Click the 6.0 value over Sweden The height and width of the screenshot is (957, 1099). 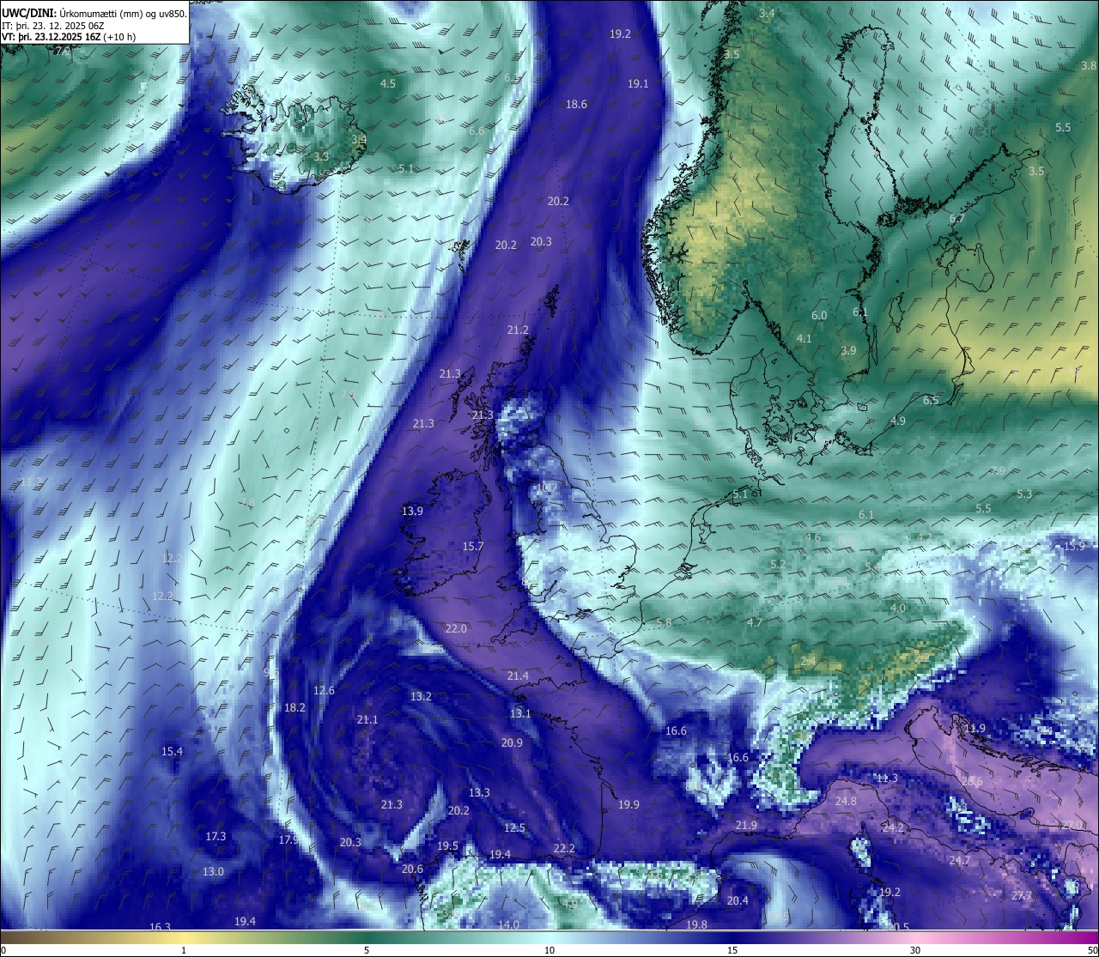tap(819, 316)
